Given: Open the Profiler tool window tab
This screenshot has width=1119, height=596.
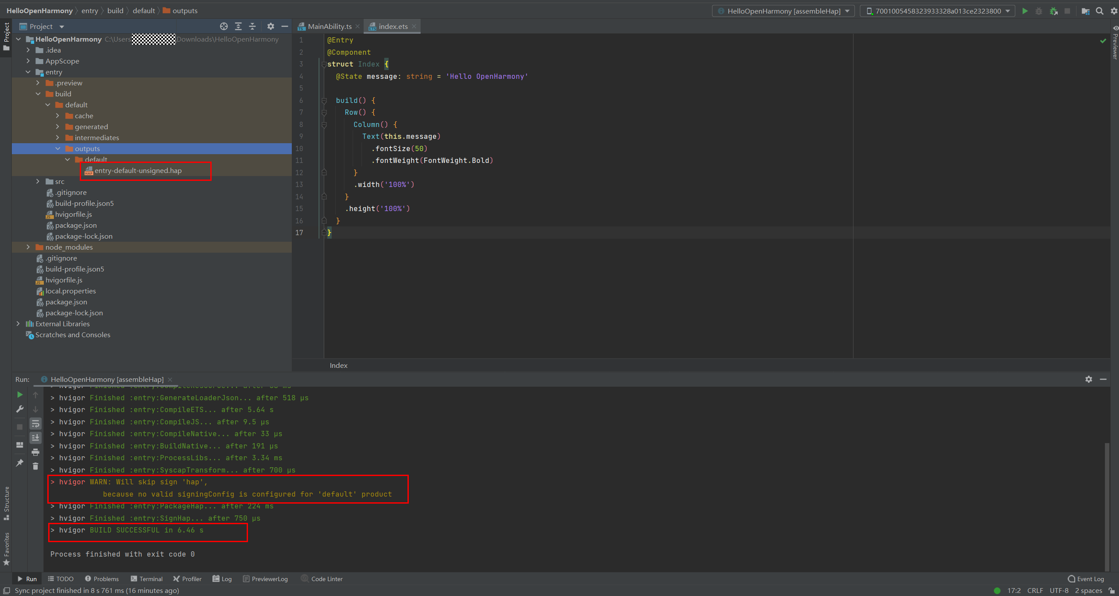Looking at the screenshot, I should pyautogui.click(x=188, y=579).
